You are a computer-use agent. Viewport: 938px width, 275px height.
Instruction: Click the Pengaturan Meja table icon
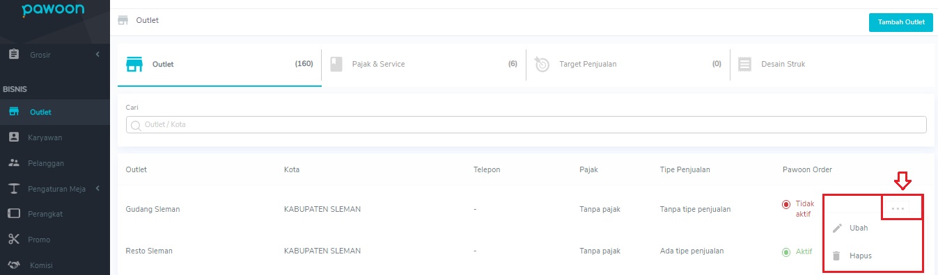13,188
